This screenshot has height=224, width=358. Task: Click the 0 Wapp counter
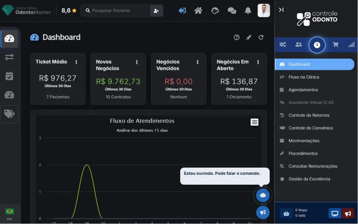[301, 210]
